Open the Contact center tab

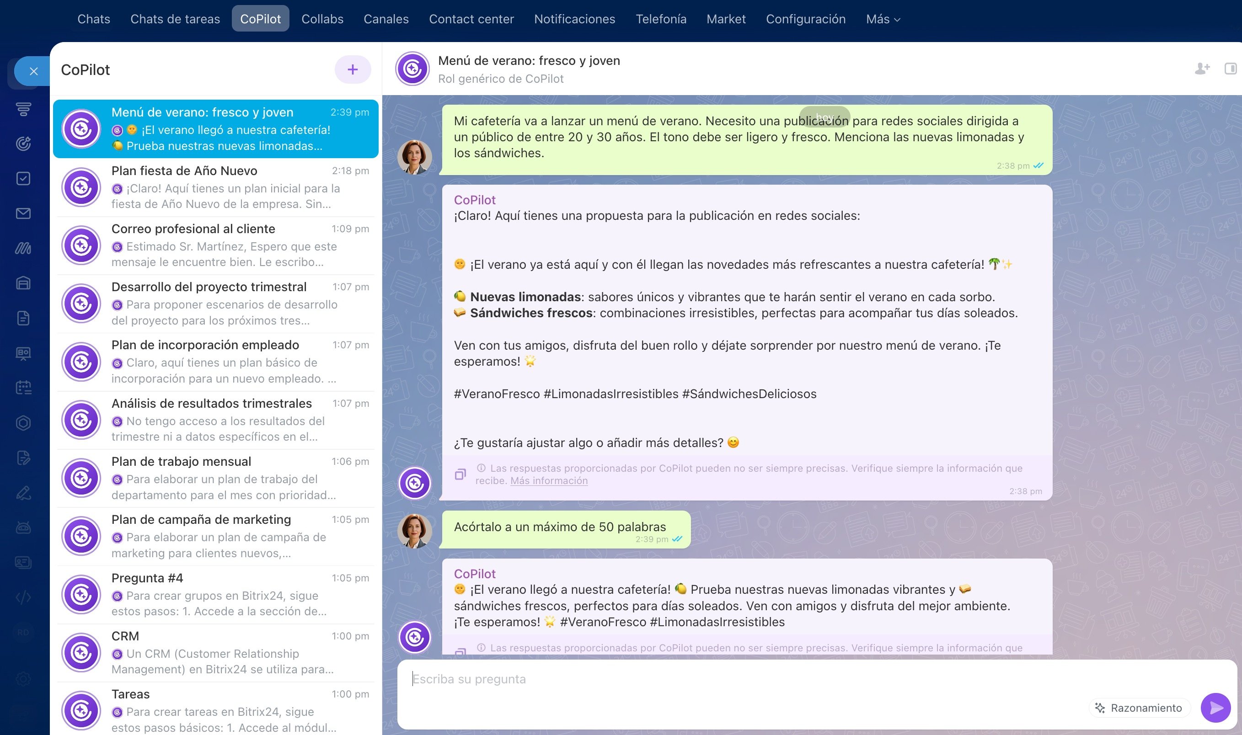tap(471, 19)
